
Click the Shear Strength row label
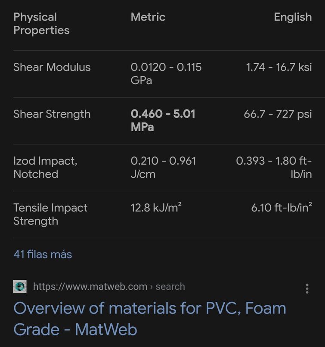pos(52,114)
